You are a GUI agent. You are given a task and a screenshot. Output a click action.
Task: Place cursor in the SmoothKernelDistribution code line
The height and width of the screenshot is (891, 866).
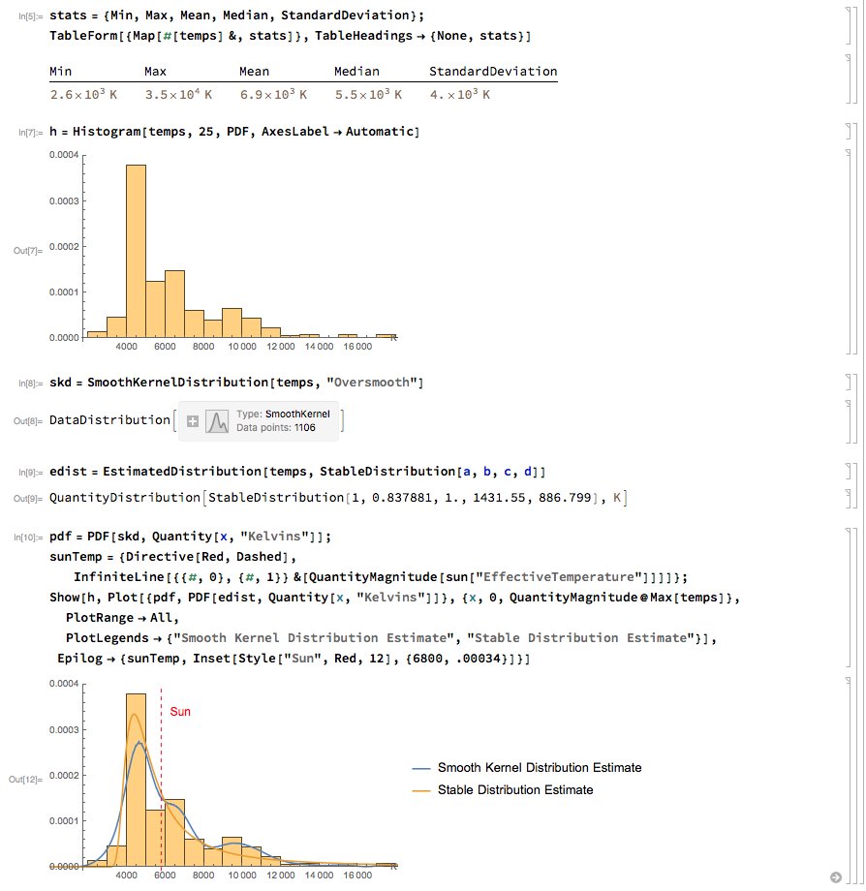[x=236, y=383]
